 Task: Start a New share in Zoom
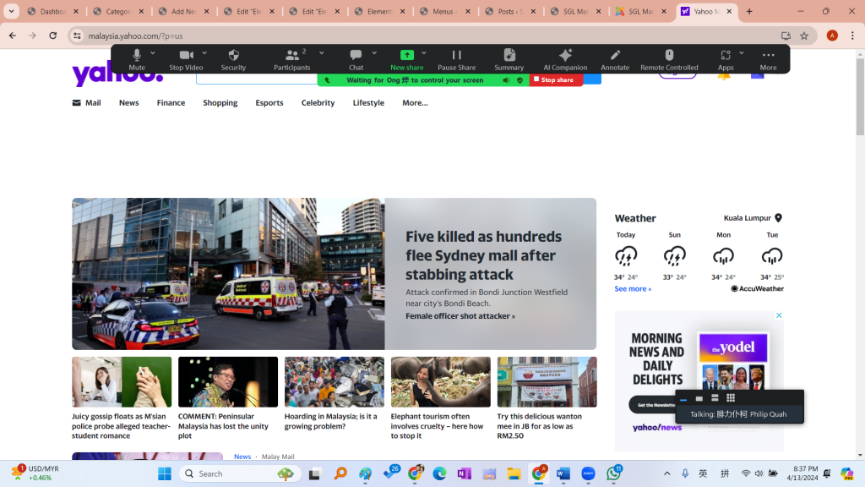pyautogui.click(x=406, y=57)
